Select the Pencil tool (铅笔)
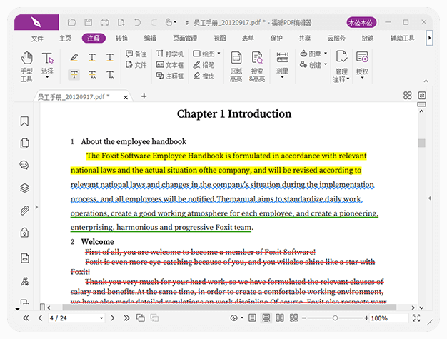The width and height of the screenshot is (447, 339). point(204,65)
